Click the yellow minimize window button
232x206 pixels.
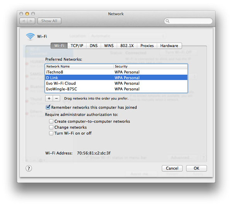[x=27, y=14]
